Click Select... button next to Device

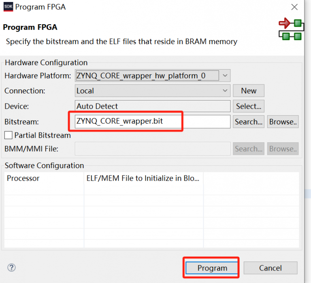[x=248, y=106]
